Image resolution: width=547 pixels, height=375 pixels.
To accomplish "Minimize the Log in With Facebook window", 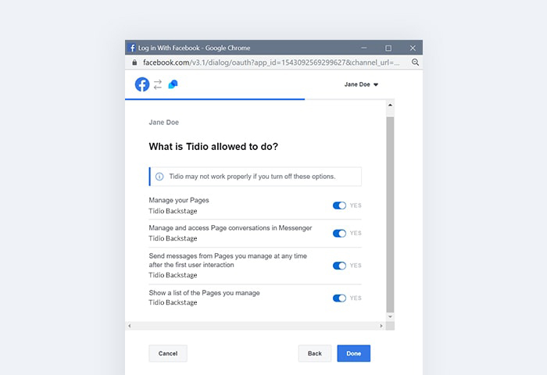I will [364, 48].
